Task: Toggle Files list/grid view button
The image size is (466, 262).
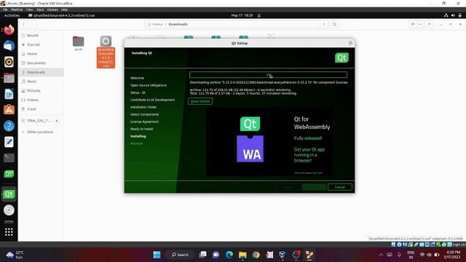Action: tap(413, 24)
